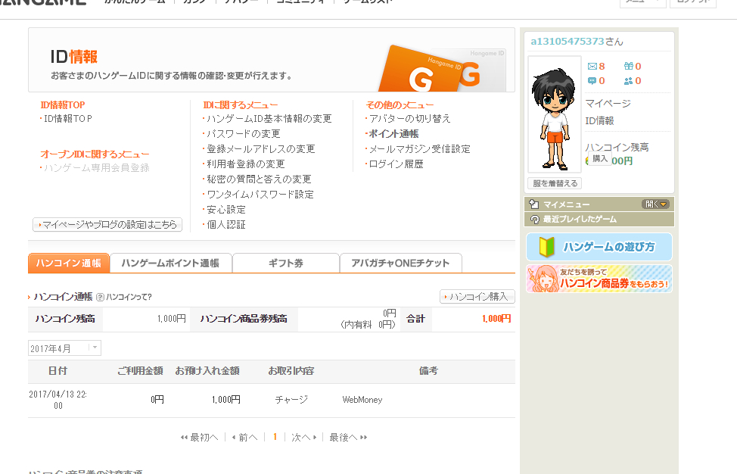Go to 安心設定

(x=226, y=209)
